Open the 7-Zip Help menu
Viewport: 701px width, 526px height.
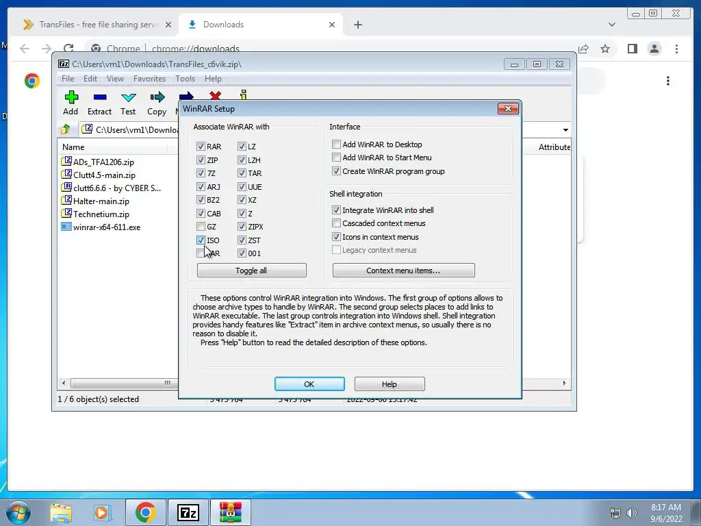(x=214, y=79)
